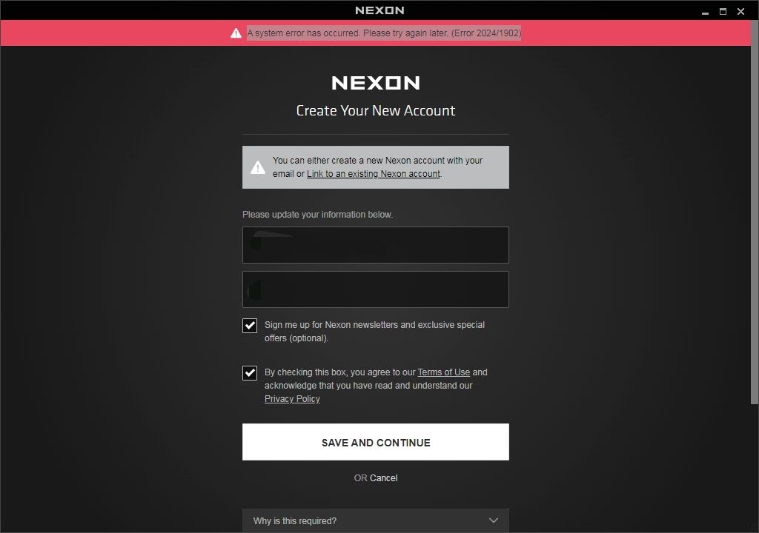Close the Nexon window
The height and width of the screenshot is (533, 759).
click(740, 11)
